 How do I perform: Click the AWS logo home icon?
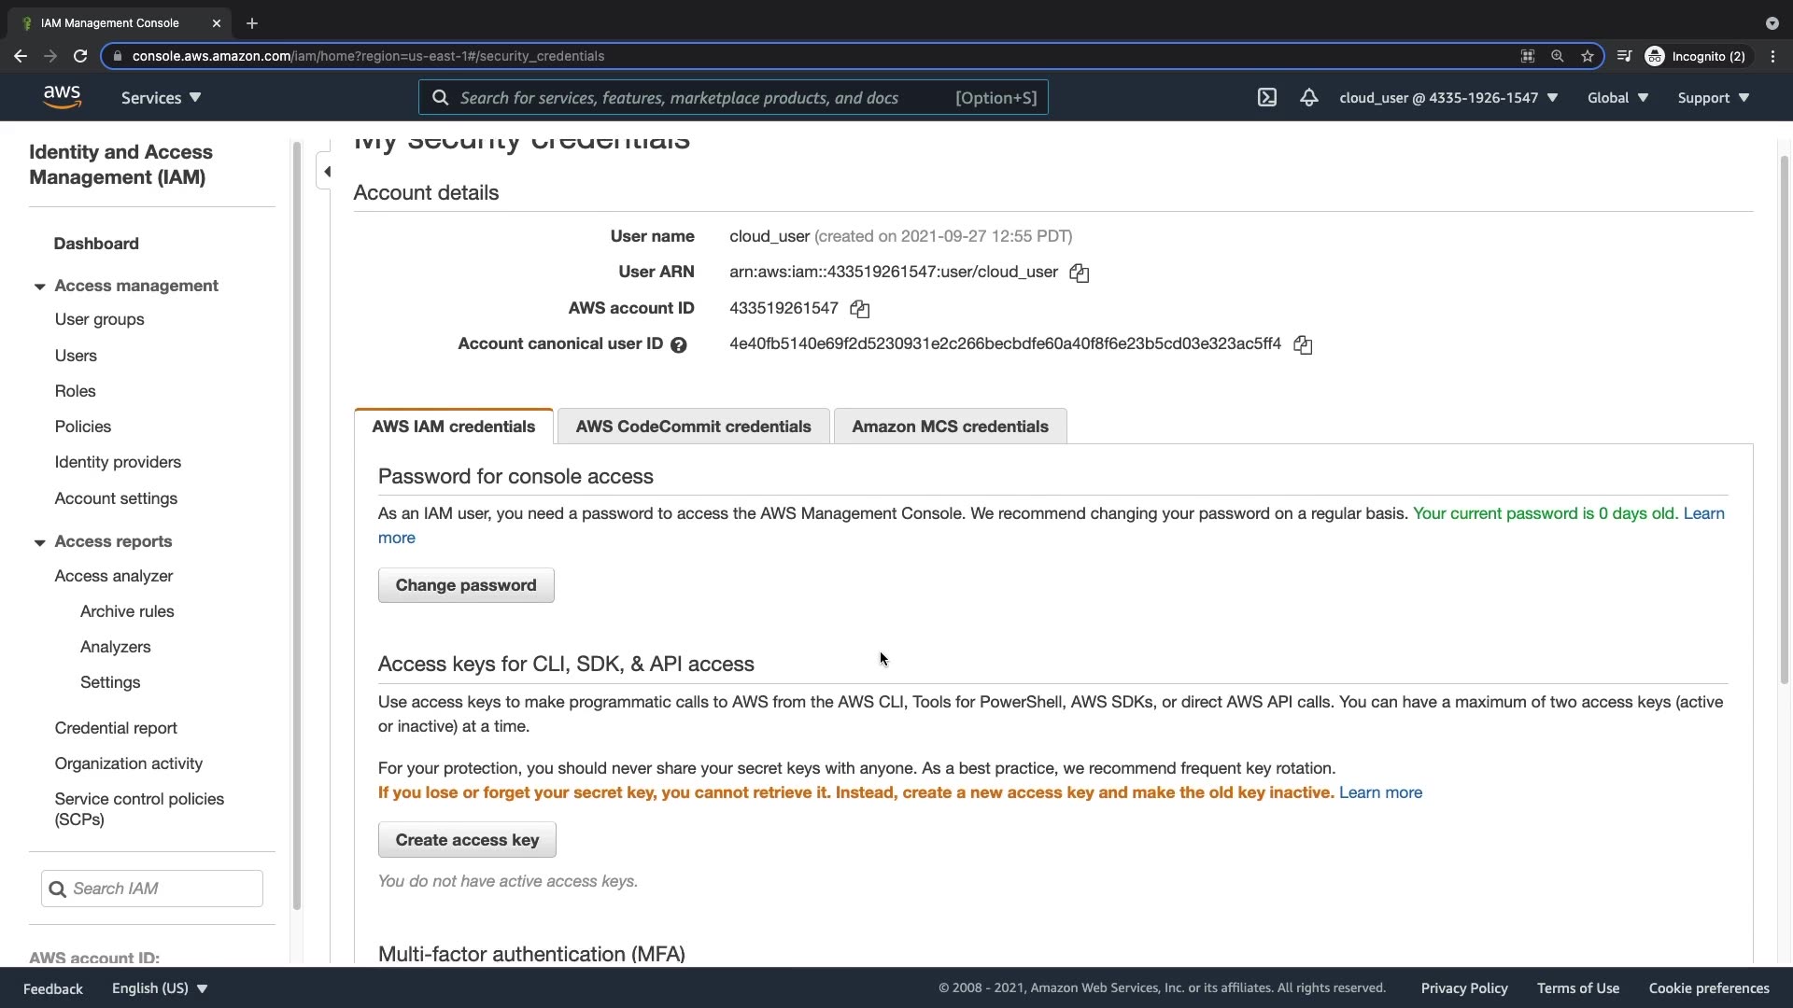tap(62, 97)
